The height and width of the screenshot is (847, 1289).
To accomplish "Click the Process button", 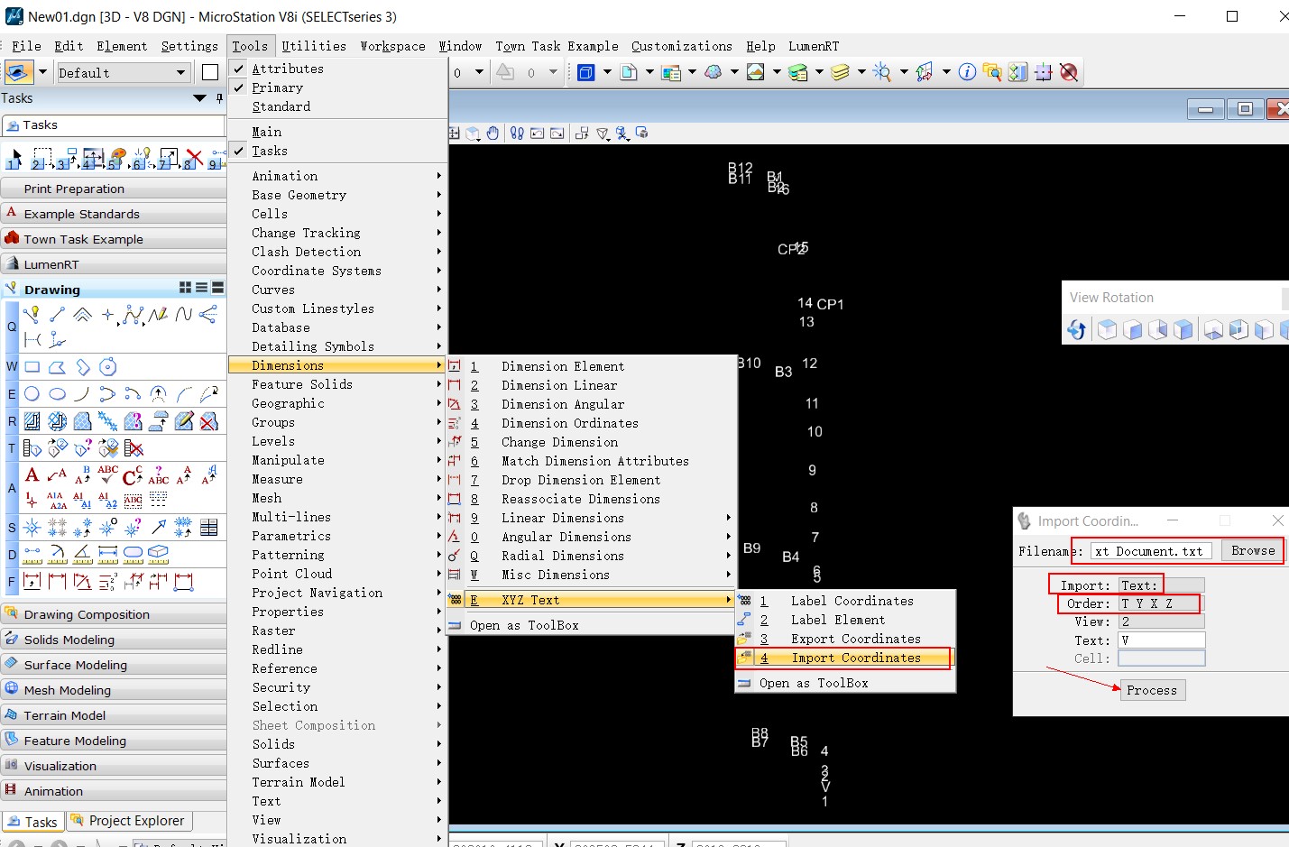I will (1152, 690).
